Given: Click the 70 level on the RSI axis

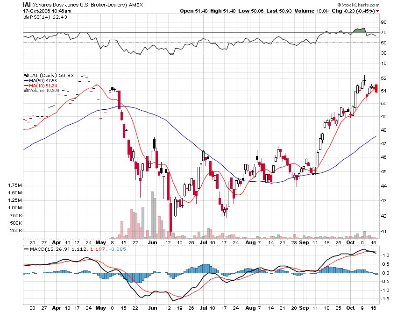Looking at the screenshot, I should click(x=383, y=33).
